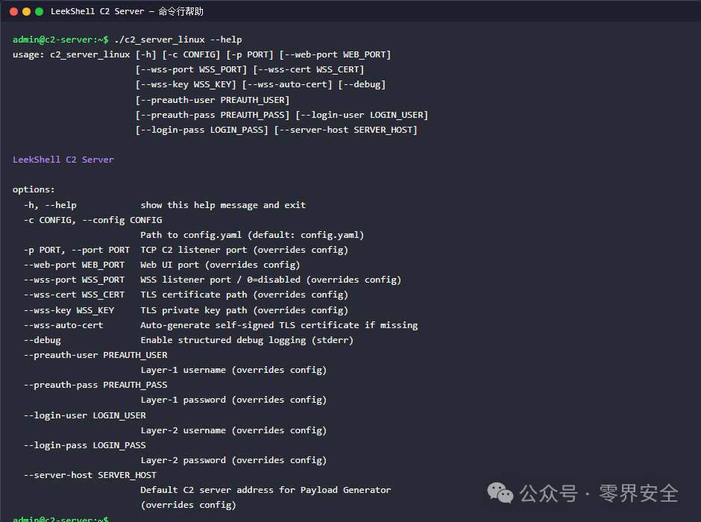The height and width of the screenshot is (522, 701).
Task: Click '--preauth-user PREAUTH_USER' option row
Action: [x=95, y=355]
